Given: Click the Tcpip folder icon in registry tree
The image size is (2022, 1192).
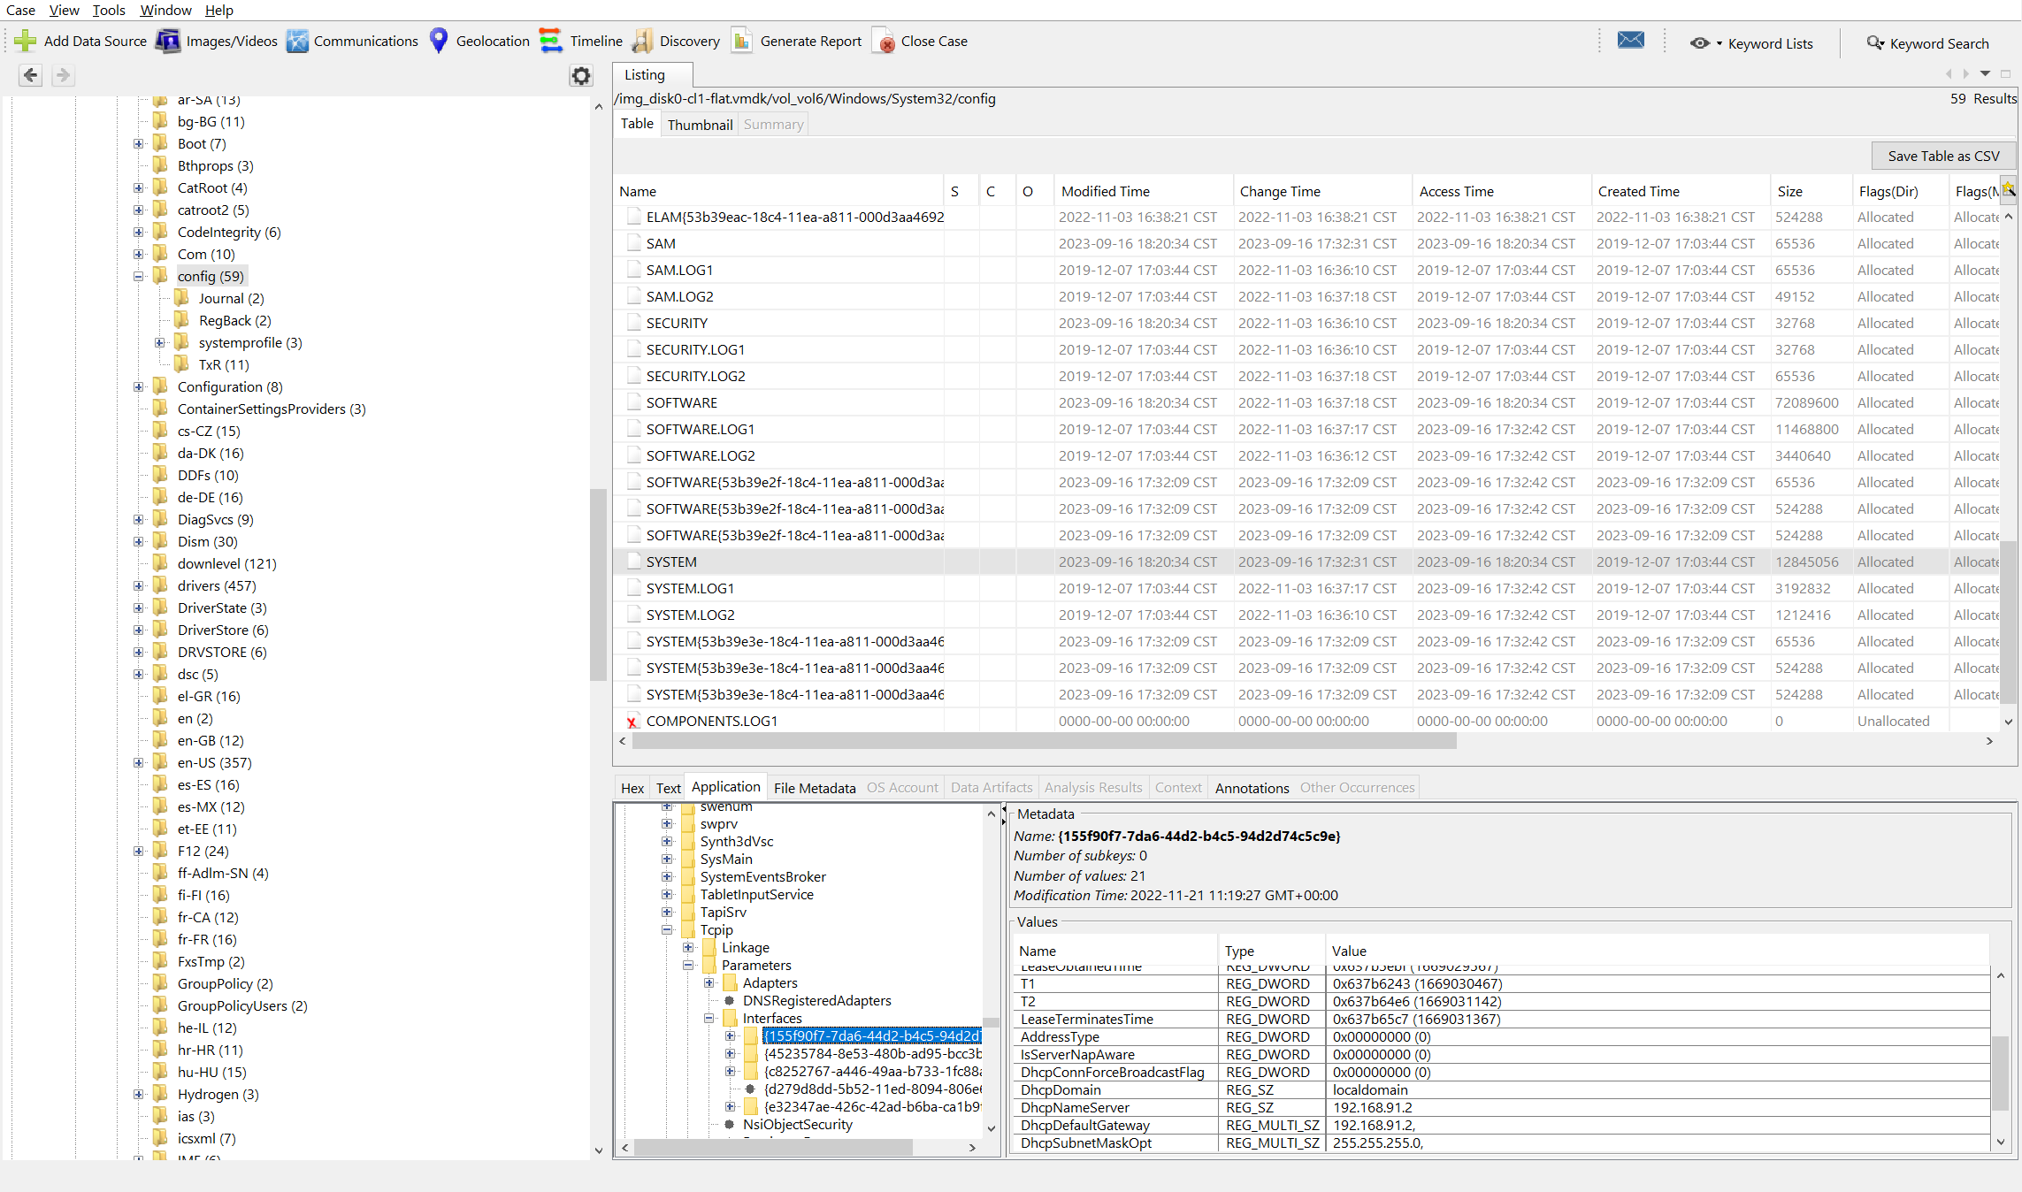Looking at the screenshot, I should [x=688, y=929].
